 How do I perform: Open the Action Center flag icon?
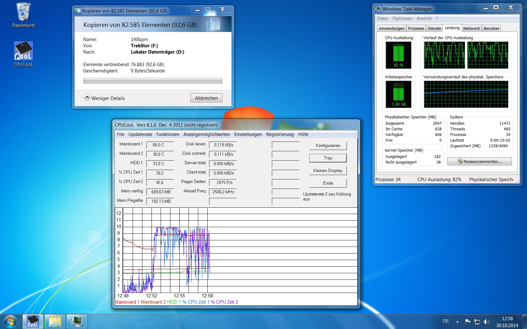pyautogui.click(x=468, y=321)
